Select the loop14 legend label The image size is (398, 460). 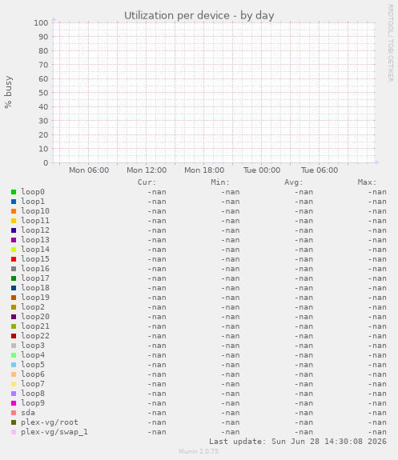click(35, 250)
